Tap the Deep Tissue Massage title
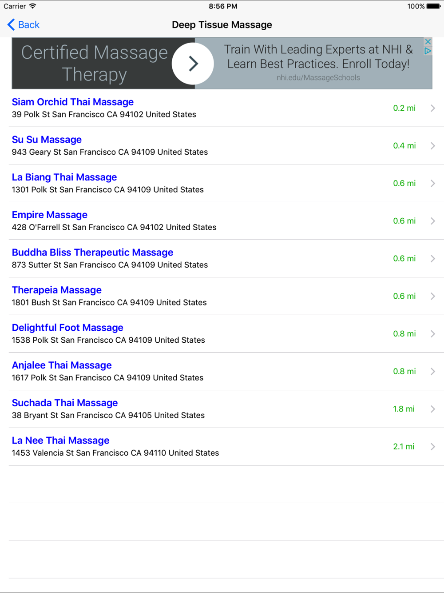444x593 pixels. (222, 25)
